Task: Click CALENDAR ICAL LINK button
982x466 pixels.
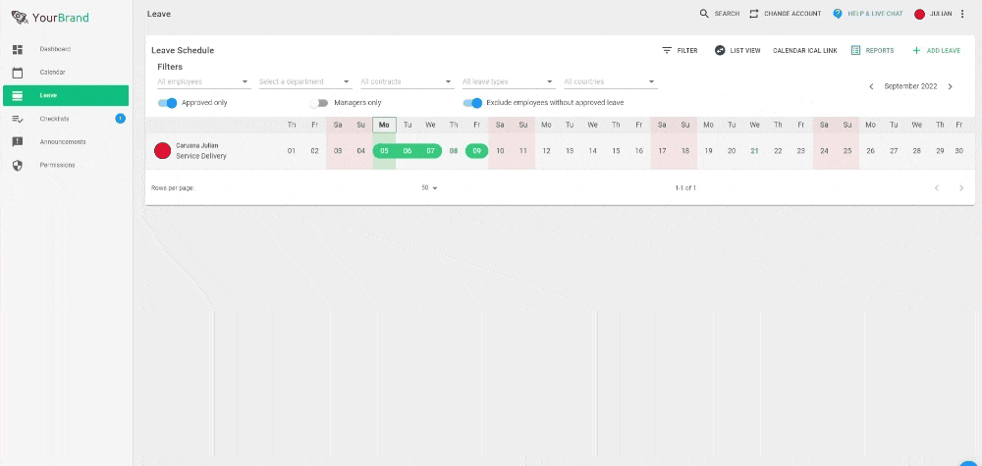Action: coord(805,51)
